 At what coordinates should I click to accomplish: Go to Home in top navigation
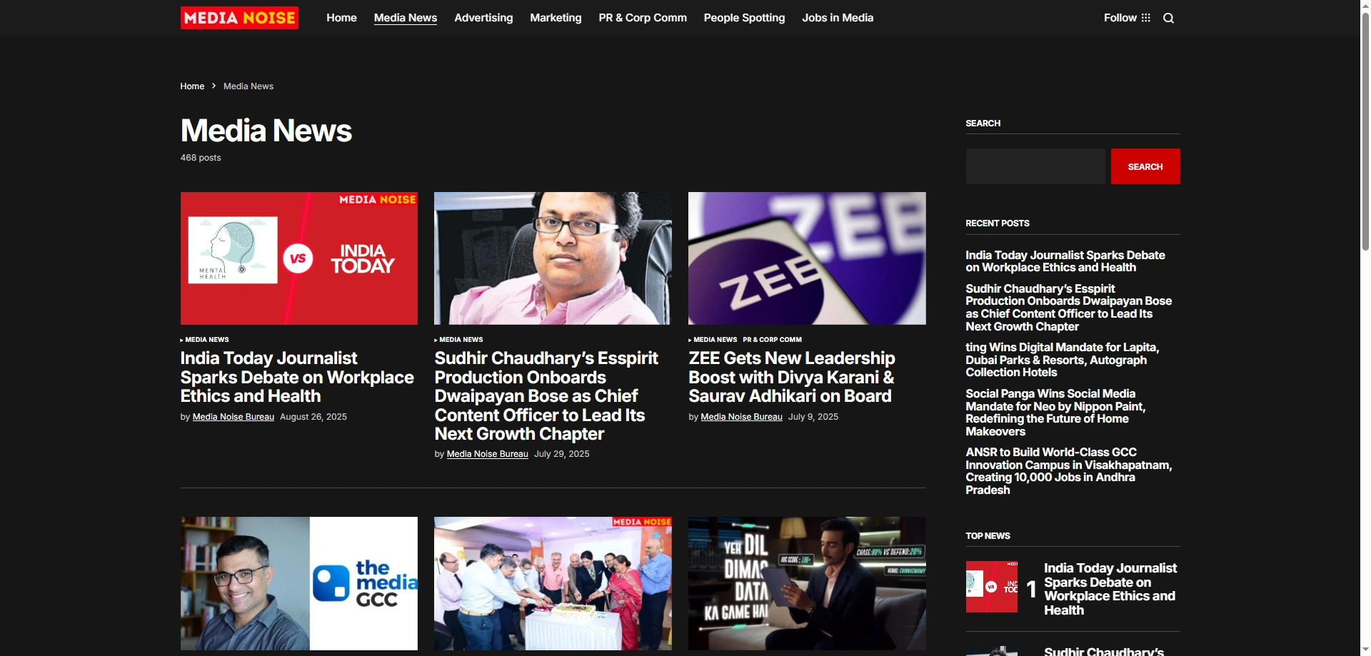point(341,18)
